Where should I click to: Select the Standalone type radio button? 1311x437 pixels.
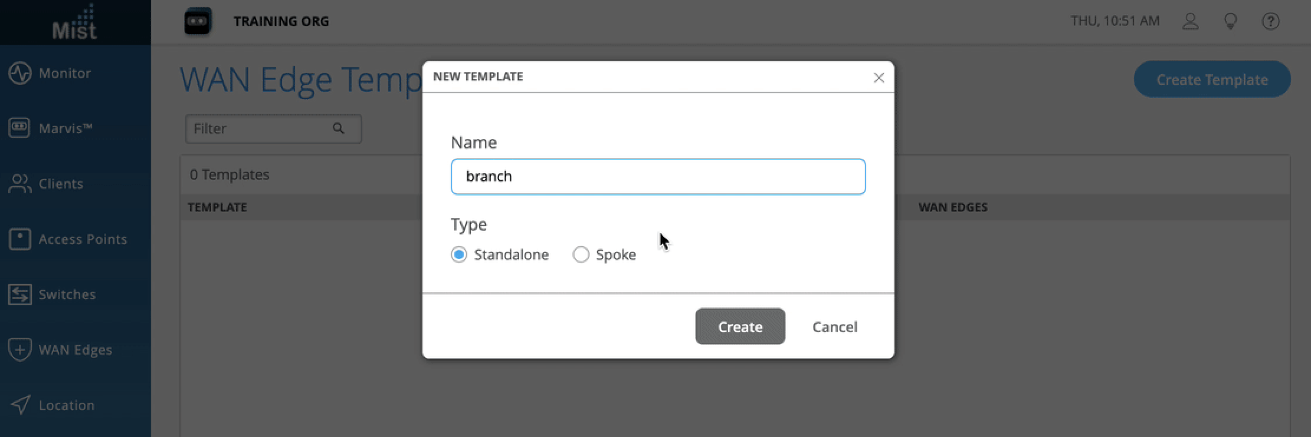pyautogui.click(x=459, y=254)
